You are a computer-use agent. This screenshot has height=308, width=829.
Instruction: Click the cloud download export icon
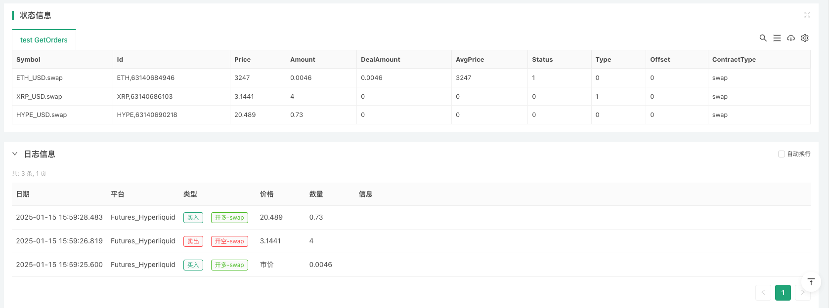790,38
